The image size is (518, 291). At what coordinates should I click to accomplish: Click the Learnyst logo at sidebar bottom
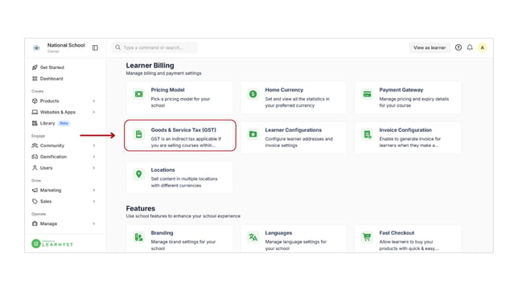(x=52, y=244)
